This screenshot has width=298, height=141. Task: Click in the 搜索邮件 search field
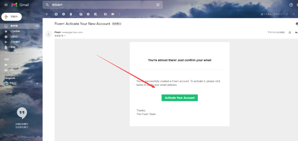[x=103, y=5]
